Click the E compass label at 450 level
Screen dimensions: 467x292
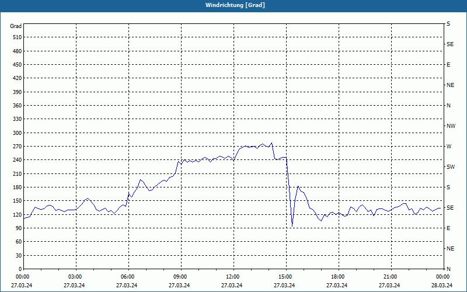point(448,65)
